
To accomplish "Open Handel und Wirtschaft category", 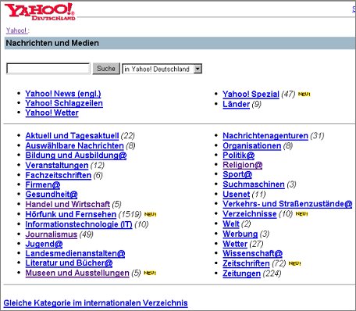I will click(x=68, y=204).
